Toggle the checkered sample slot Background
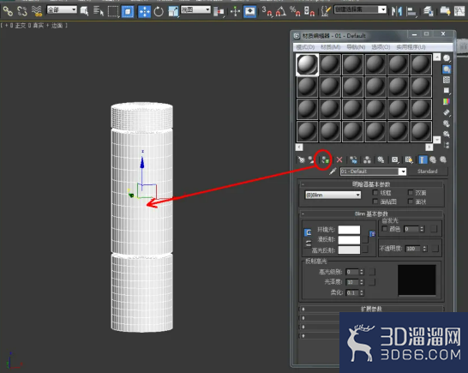468x373 pixels. click(447, 80)
